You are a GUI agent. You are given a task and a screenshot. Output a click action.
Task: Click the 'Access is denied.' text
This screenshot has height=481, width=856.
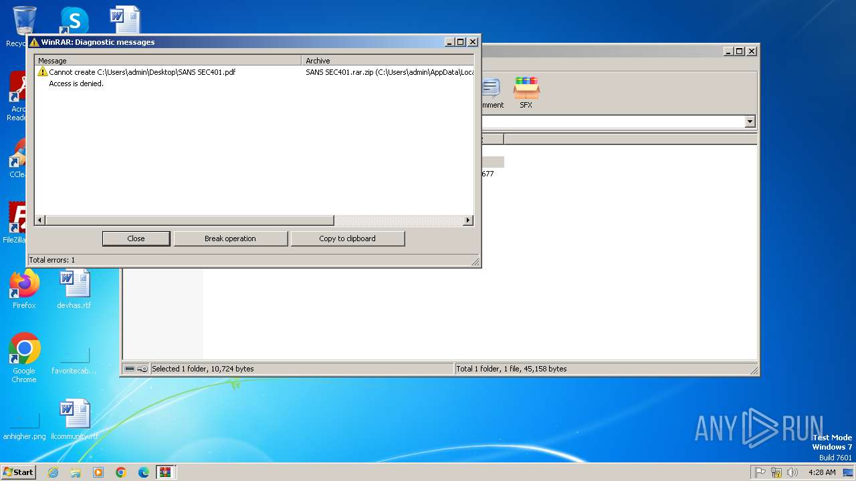76,84
